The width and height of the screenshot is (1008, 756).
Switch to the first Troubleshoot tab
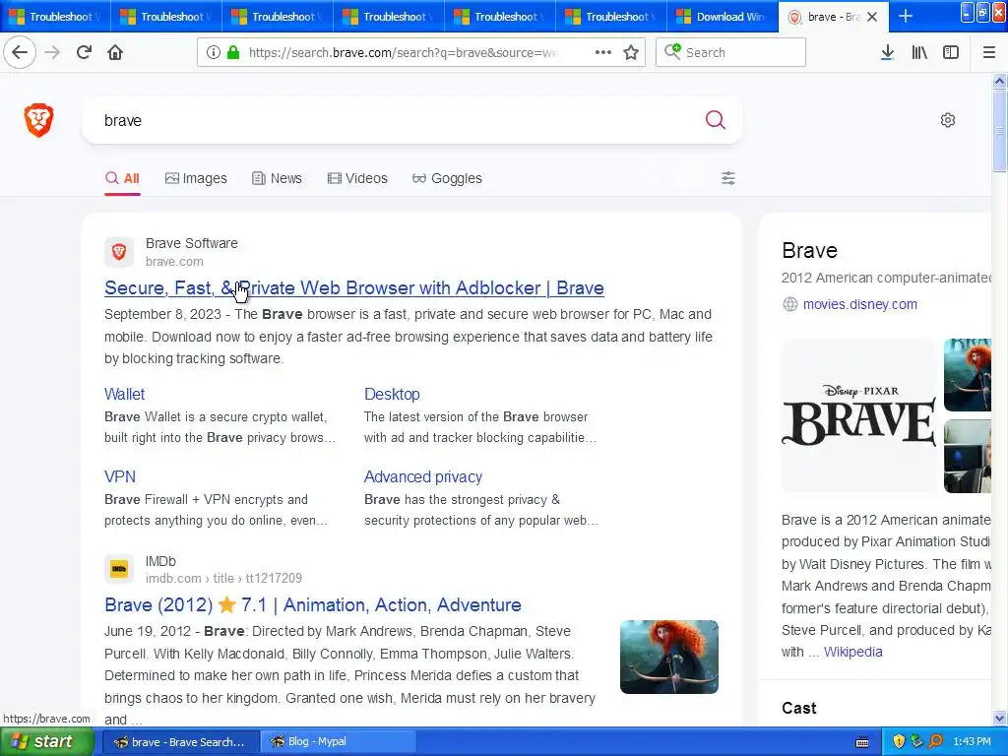55,17
